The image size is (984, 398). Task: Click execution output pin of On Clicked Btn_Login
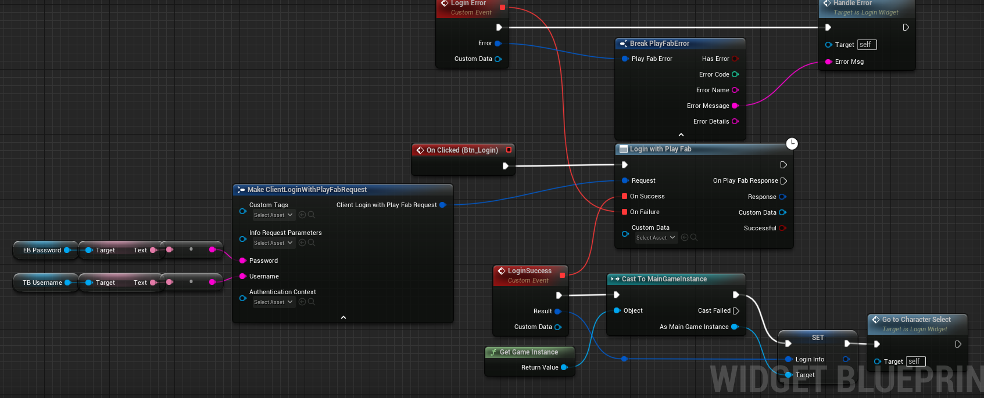506,166
